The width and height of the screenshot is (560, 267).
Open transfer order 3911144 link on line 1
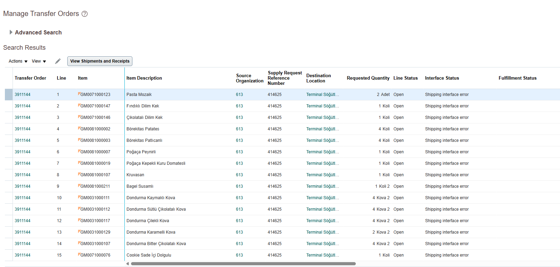(22, 95)
